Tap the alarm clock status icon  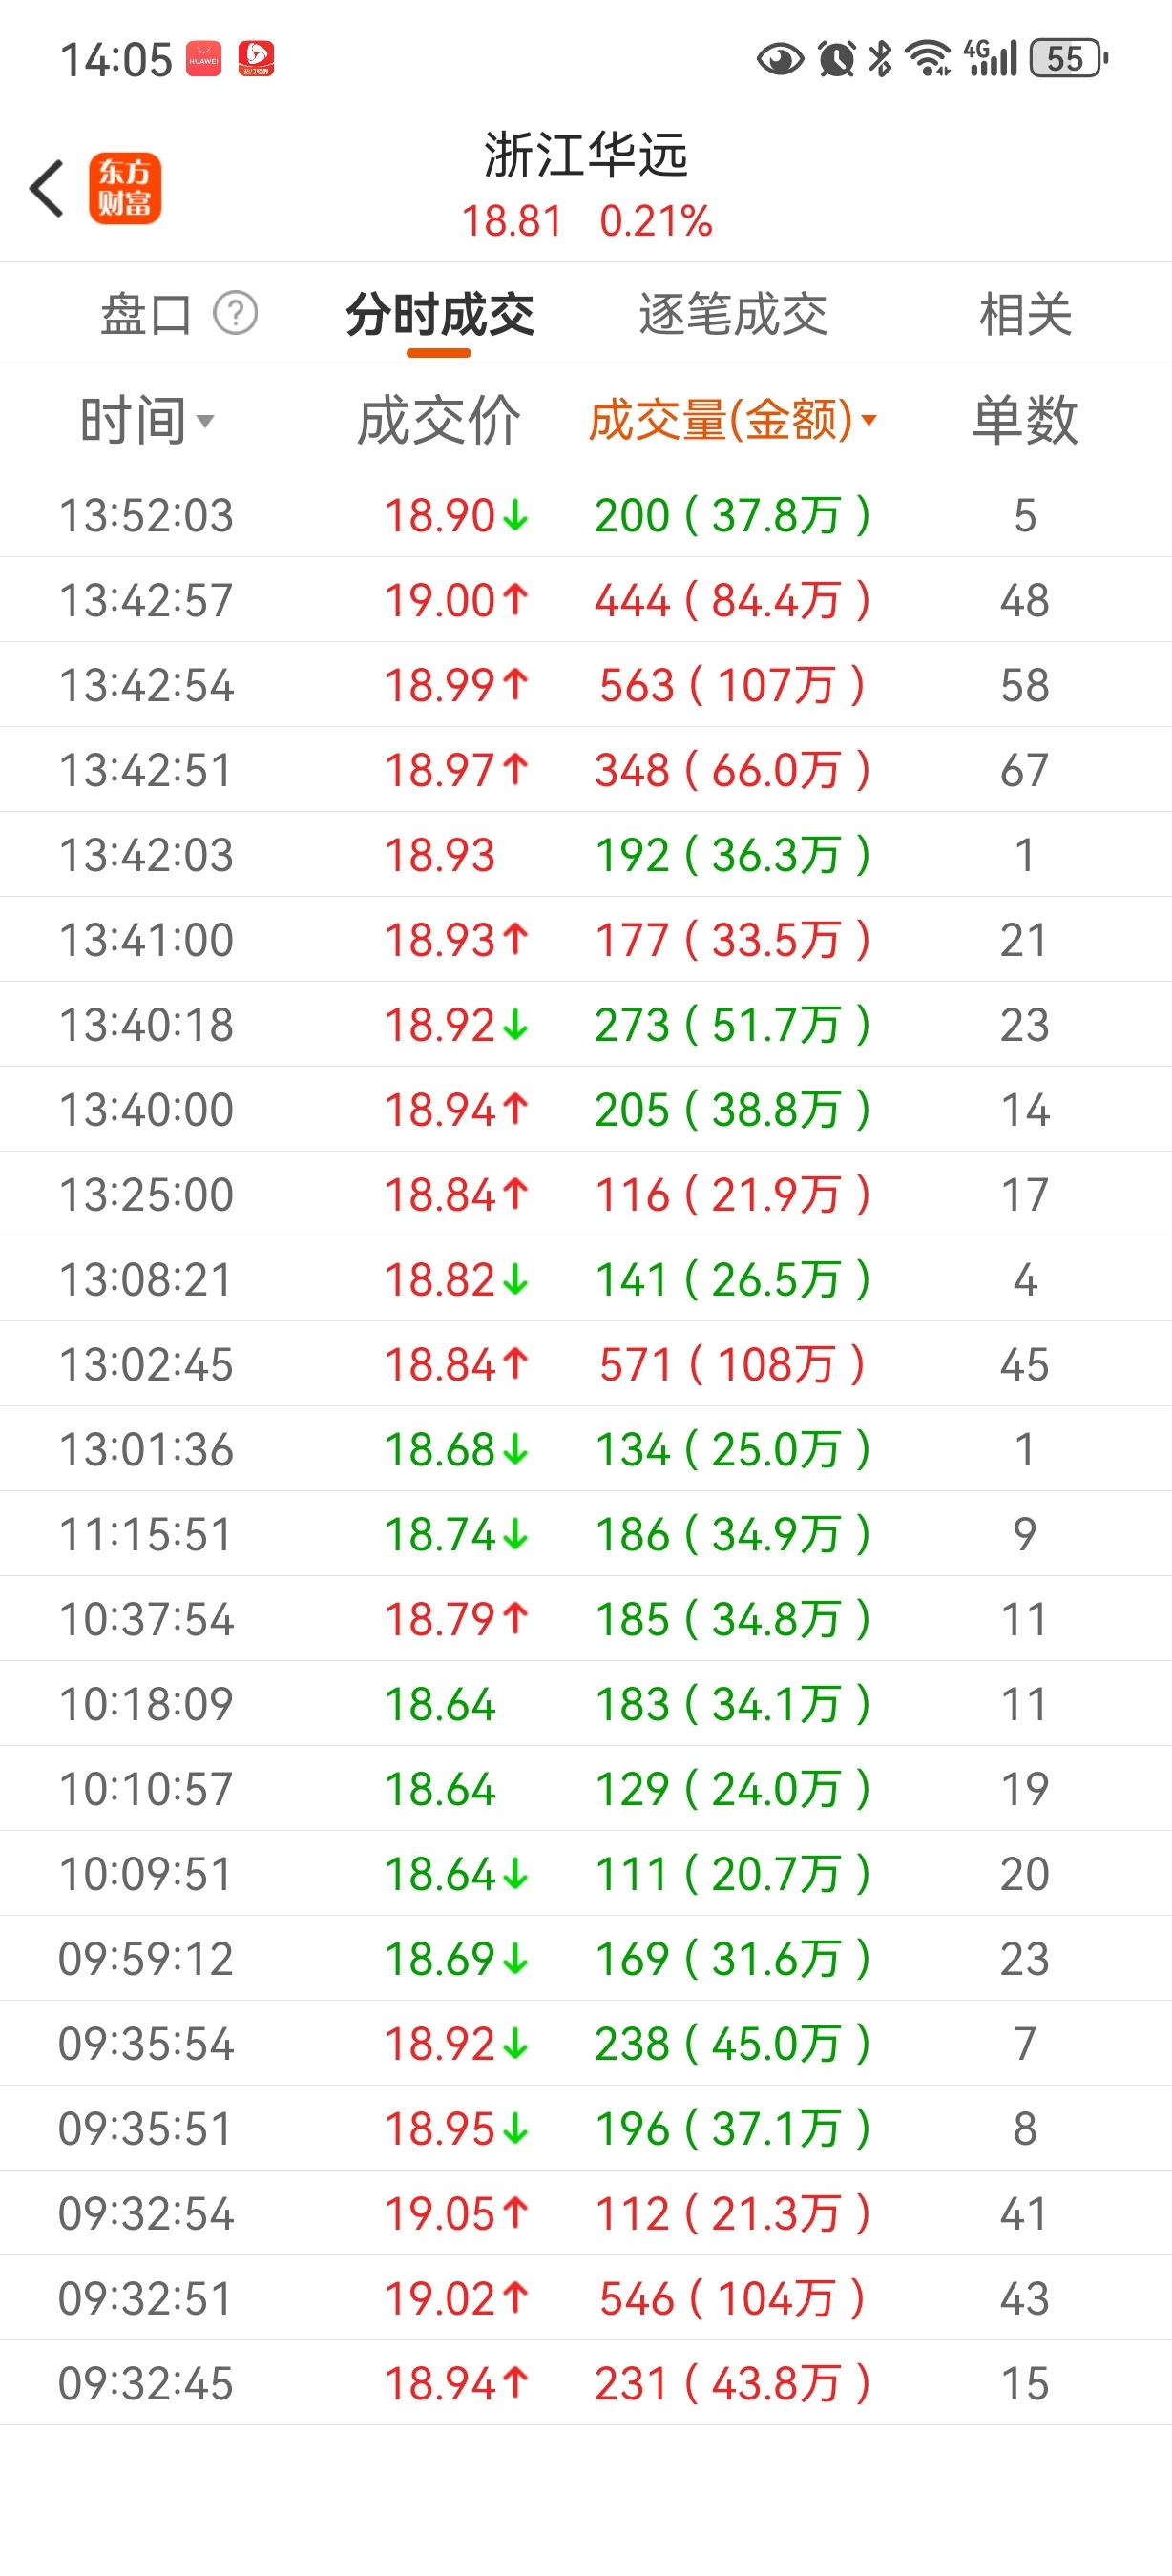click(x=836, y=59)
